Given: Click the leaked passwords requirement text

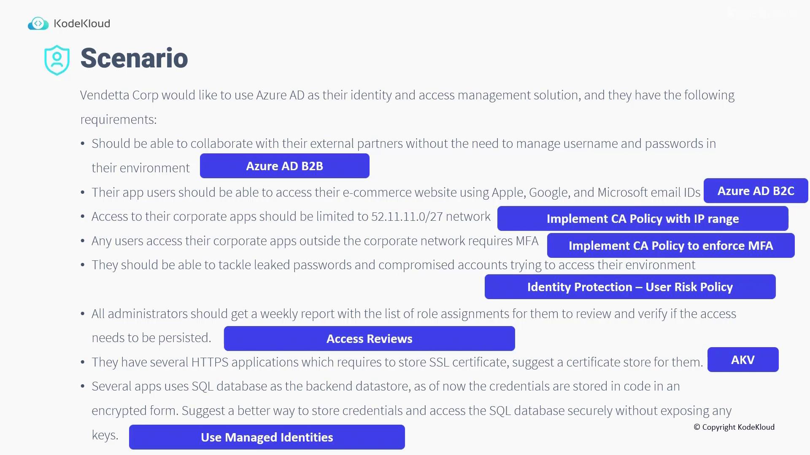Looking at the screenshot, I should pos(393,265).
